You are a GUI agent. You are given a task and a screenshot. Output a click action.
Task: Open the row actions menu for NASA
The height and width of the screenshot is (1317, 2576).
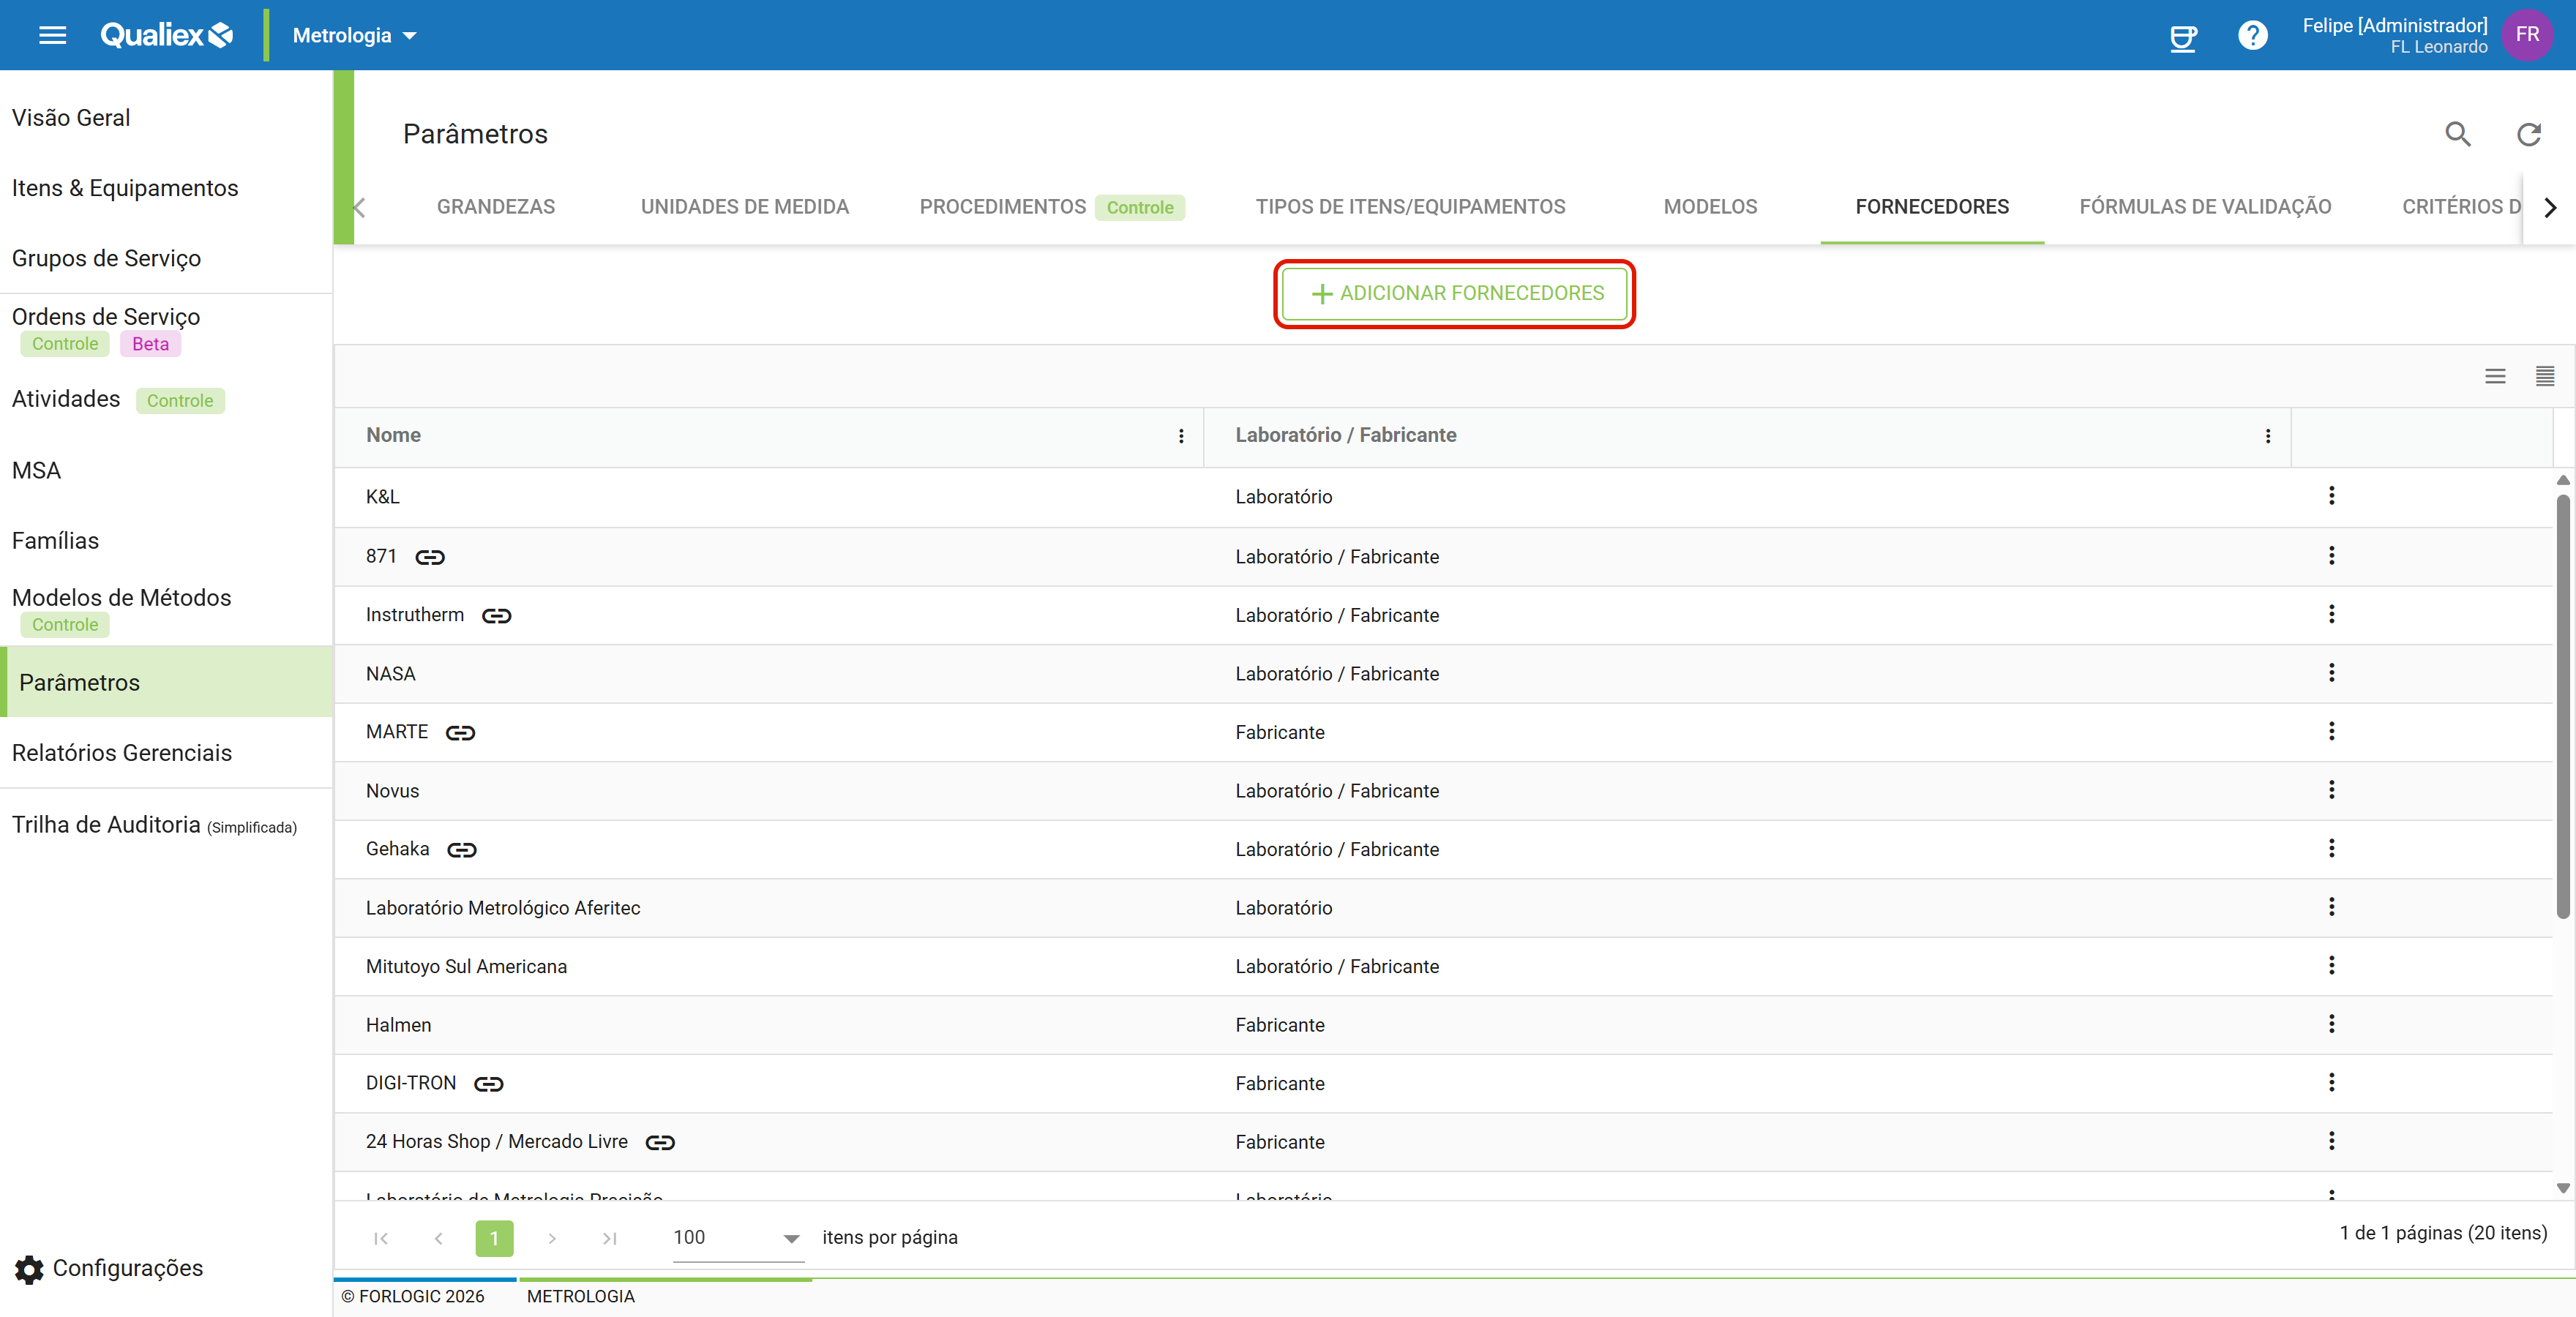pyautogui.click(x=2331, y=673)
